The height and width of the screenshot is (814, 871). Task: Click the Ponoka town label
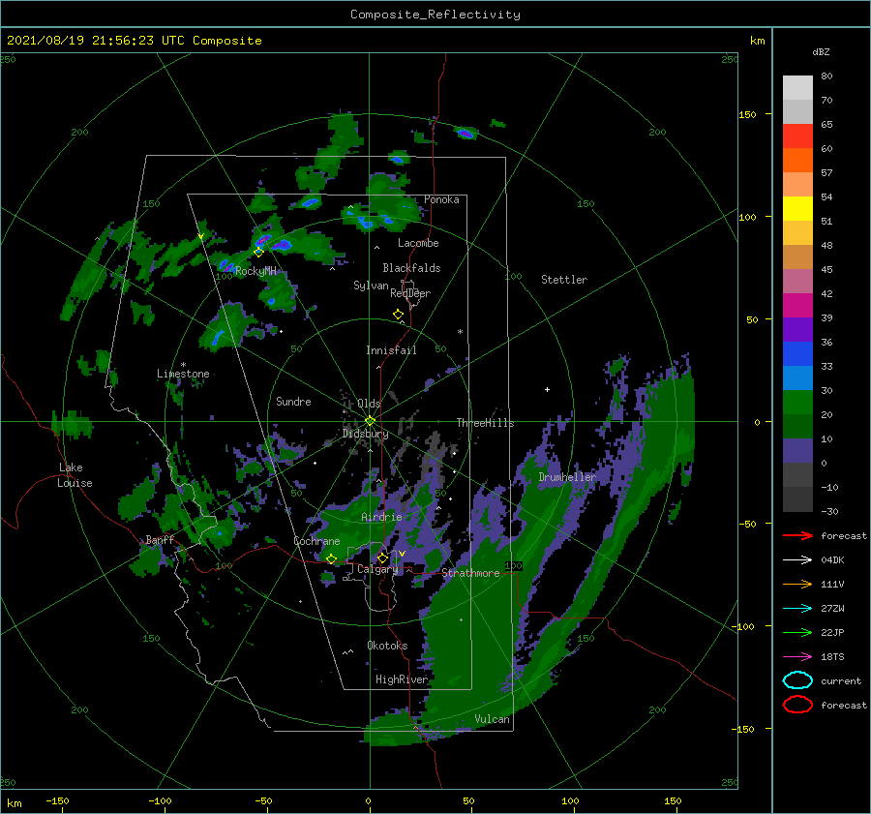pos(441,199)
